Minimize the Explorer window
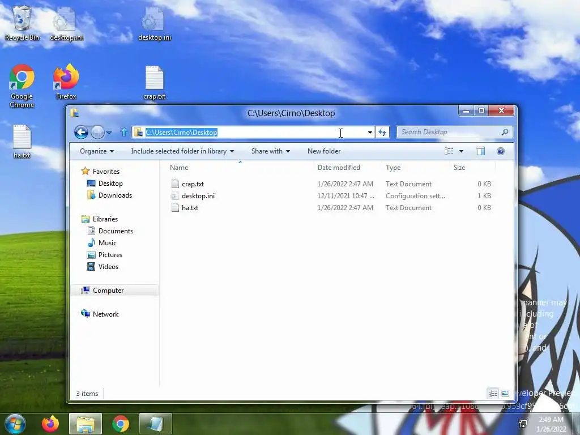 point(466,110)
